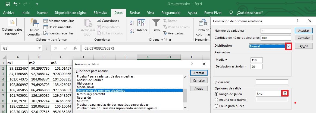Select the Rango de salida radio button
The image size is (316, 113).
tap(217, 94)
